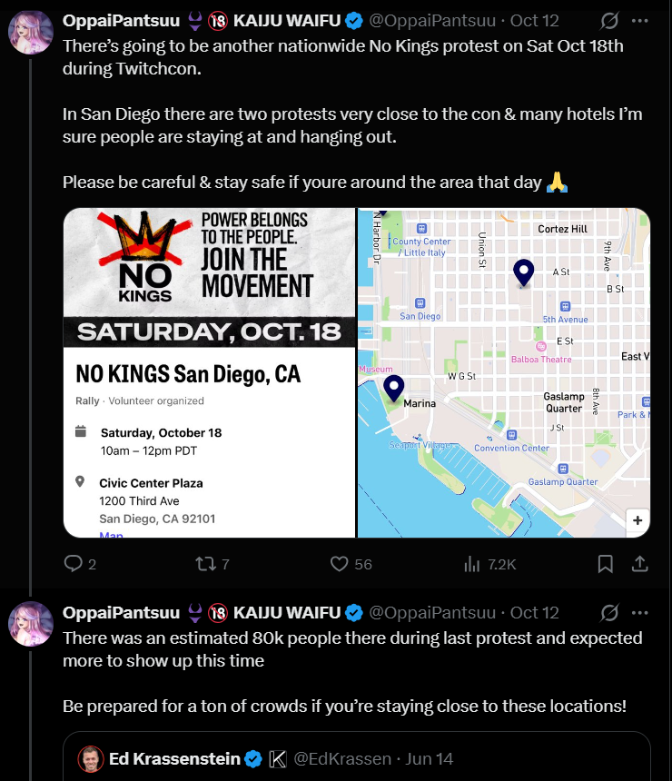The width and height of the screenshot is (672, 781).
Task: Click Ed Krassenstein's profile picture
Action: click(90, 759)
